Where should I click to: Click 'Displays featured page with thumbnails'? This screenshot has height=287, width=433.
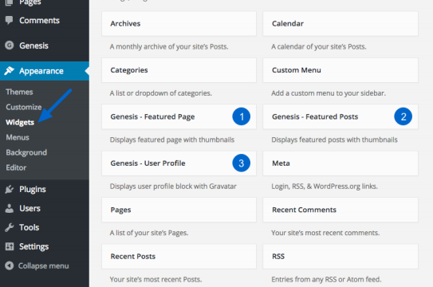coord(172,140)
